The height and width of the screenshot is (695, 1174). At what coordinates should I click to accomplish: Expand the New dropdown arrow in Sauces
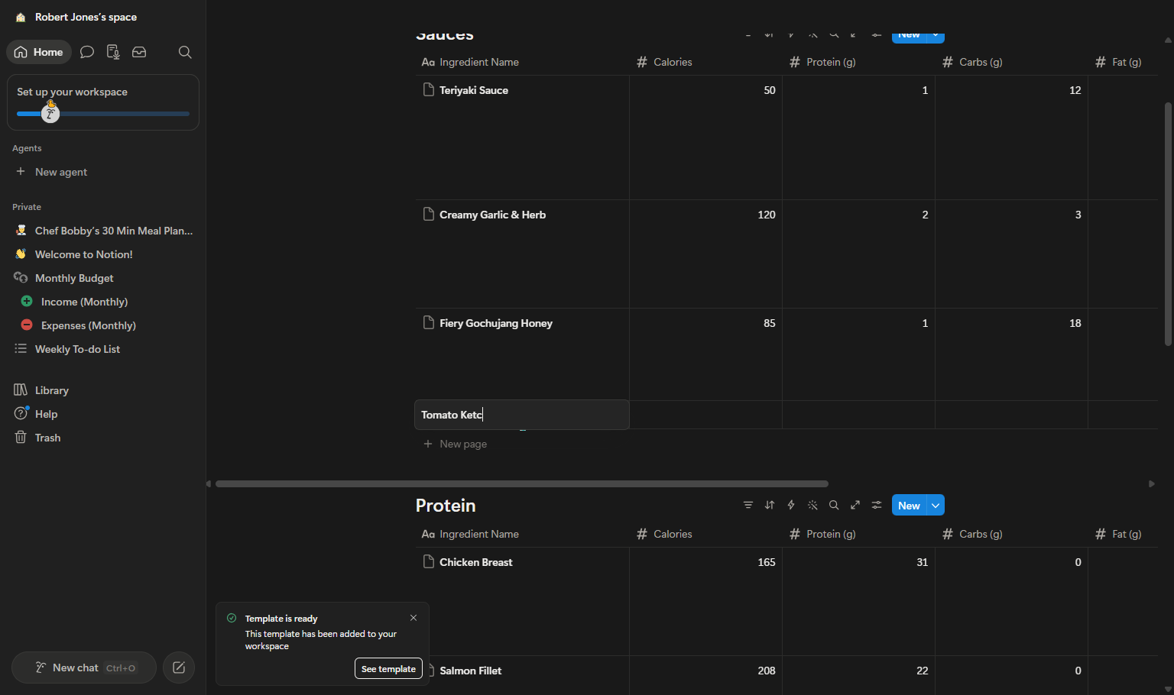click(936, 35)
